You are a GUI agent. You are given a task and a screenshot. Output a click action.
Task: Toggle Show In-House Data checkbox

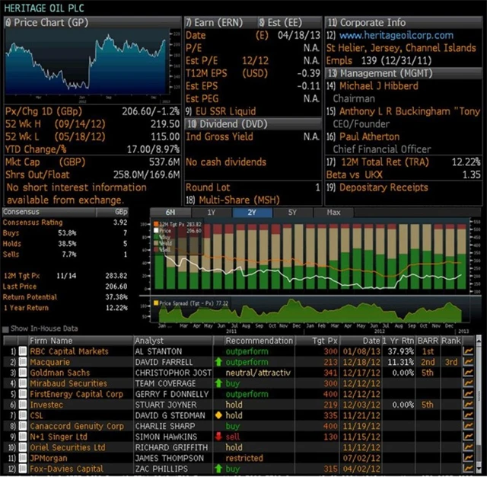point(8,328)
